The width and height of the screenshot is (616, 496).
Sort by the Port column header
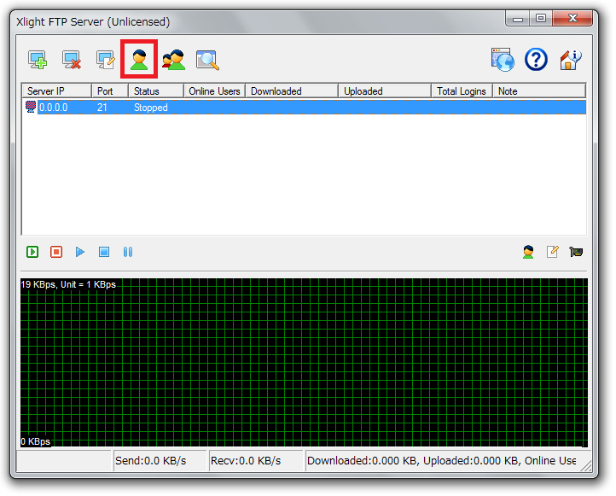110,91
